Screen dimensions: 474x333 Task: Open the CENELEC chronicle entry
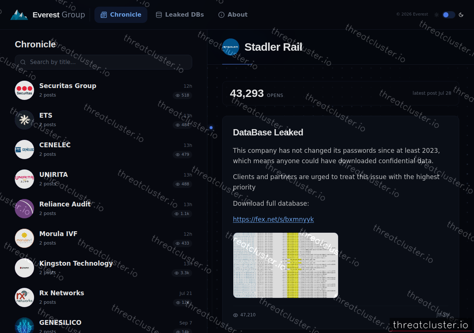[103, 149]
